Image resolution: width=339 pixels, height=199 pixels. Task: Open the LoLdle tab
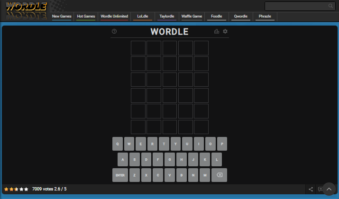tap(143, 17)
